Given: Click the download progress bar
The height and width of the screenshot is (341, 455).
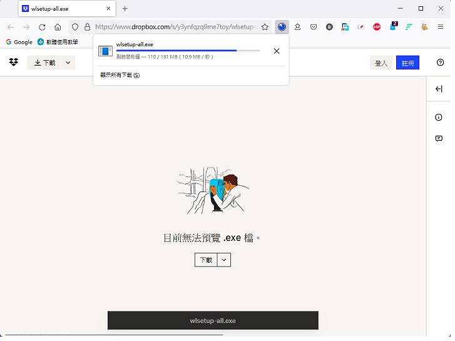Looking at the screenshot, I should click(x=188, y=51).
